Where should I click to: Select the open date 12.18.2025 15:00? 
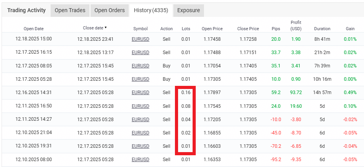coord(34,39)
